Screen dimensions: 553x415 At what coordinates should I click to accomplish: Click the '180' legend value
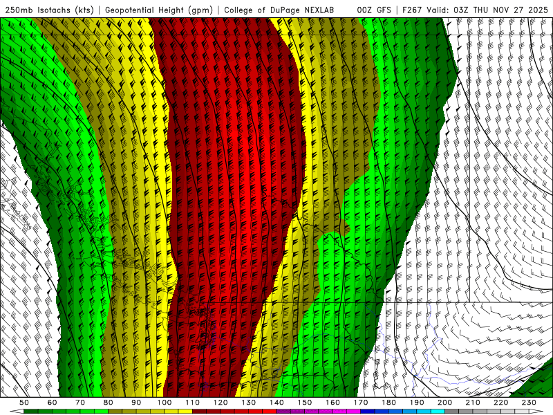[x=388, y=403]
